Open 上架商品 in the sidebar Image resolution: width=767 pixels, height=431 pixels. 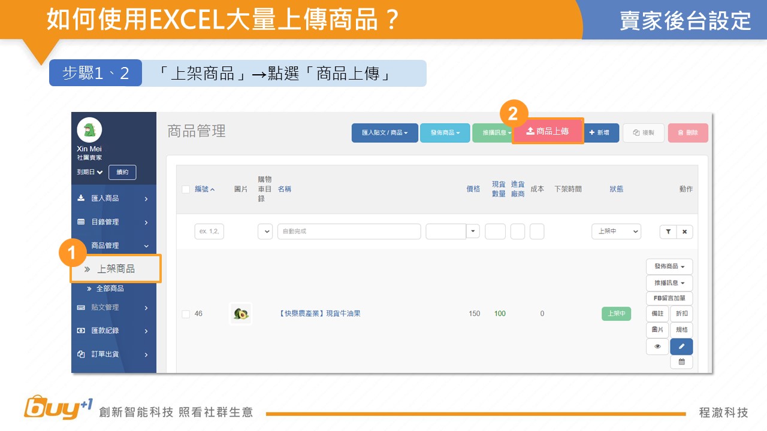click(116, 269)
